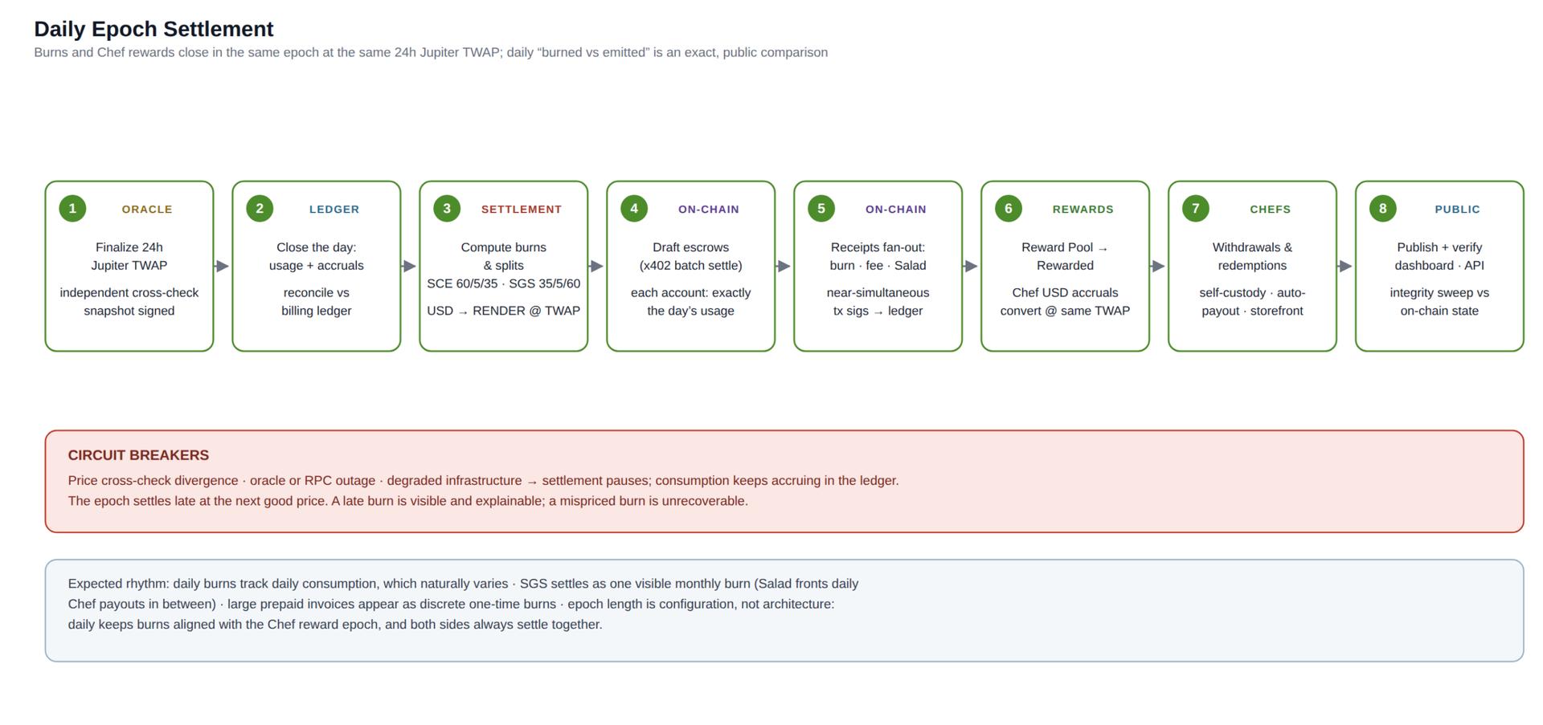Image resolution: width=1543 pixels, height=725 pixels.
Task: Click the step 5 badge in the Receipts fan-out card
Action: click(821, 209)
